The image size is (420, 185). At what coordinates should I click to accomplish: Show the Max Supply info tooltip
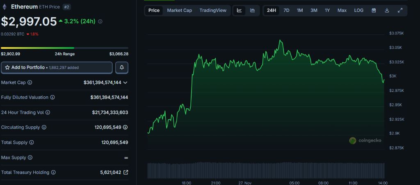(x=30, y=158)
